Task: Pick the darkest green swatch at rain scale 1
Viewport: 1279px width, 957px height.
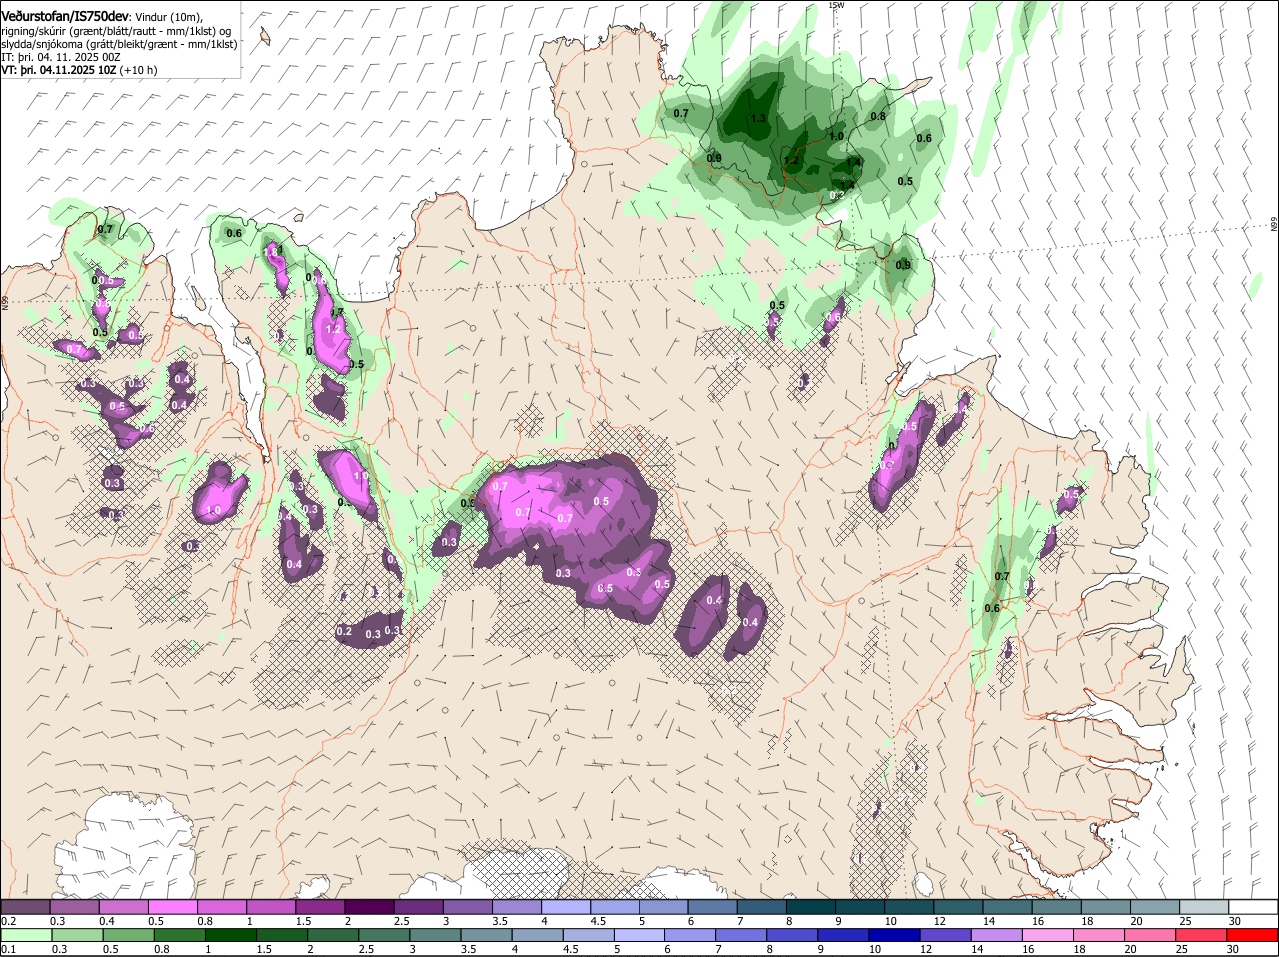Action: 233,934
